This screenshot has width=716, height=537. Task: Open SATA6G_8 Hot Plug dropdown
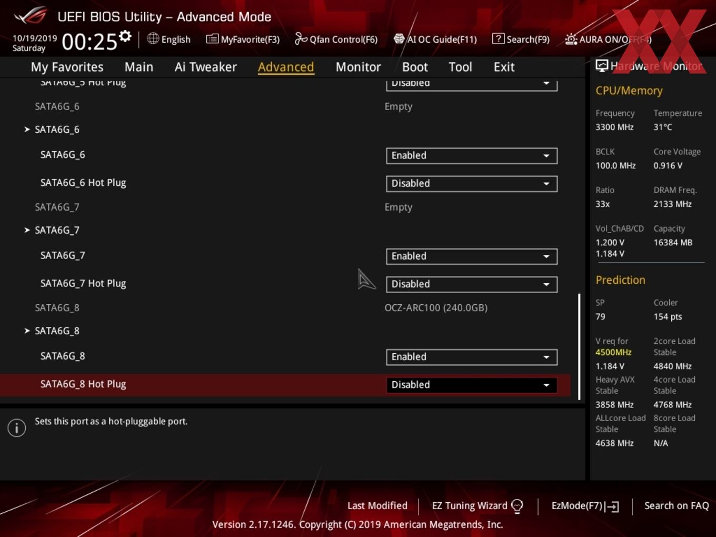pos(472,385)
